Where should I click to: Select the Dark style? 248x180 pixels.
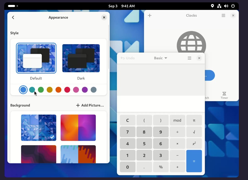pos(81,58)
